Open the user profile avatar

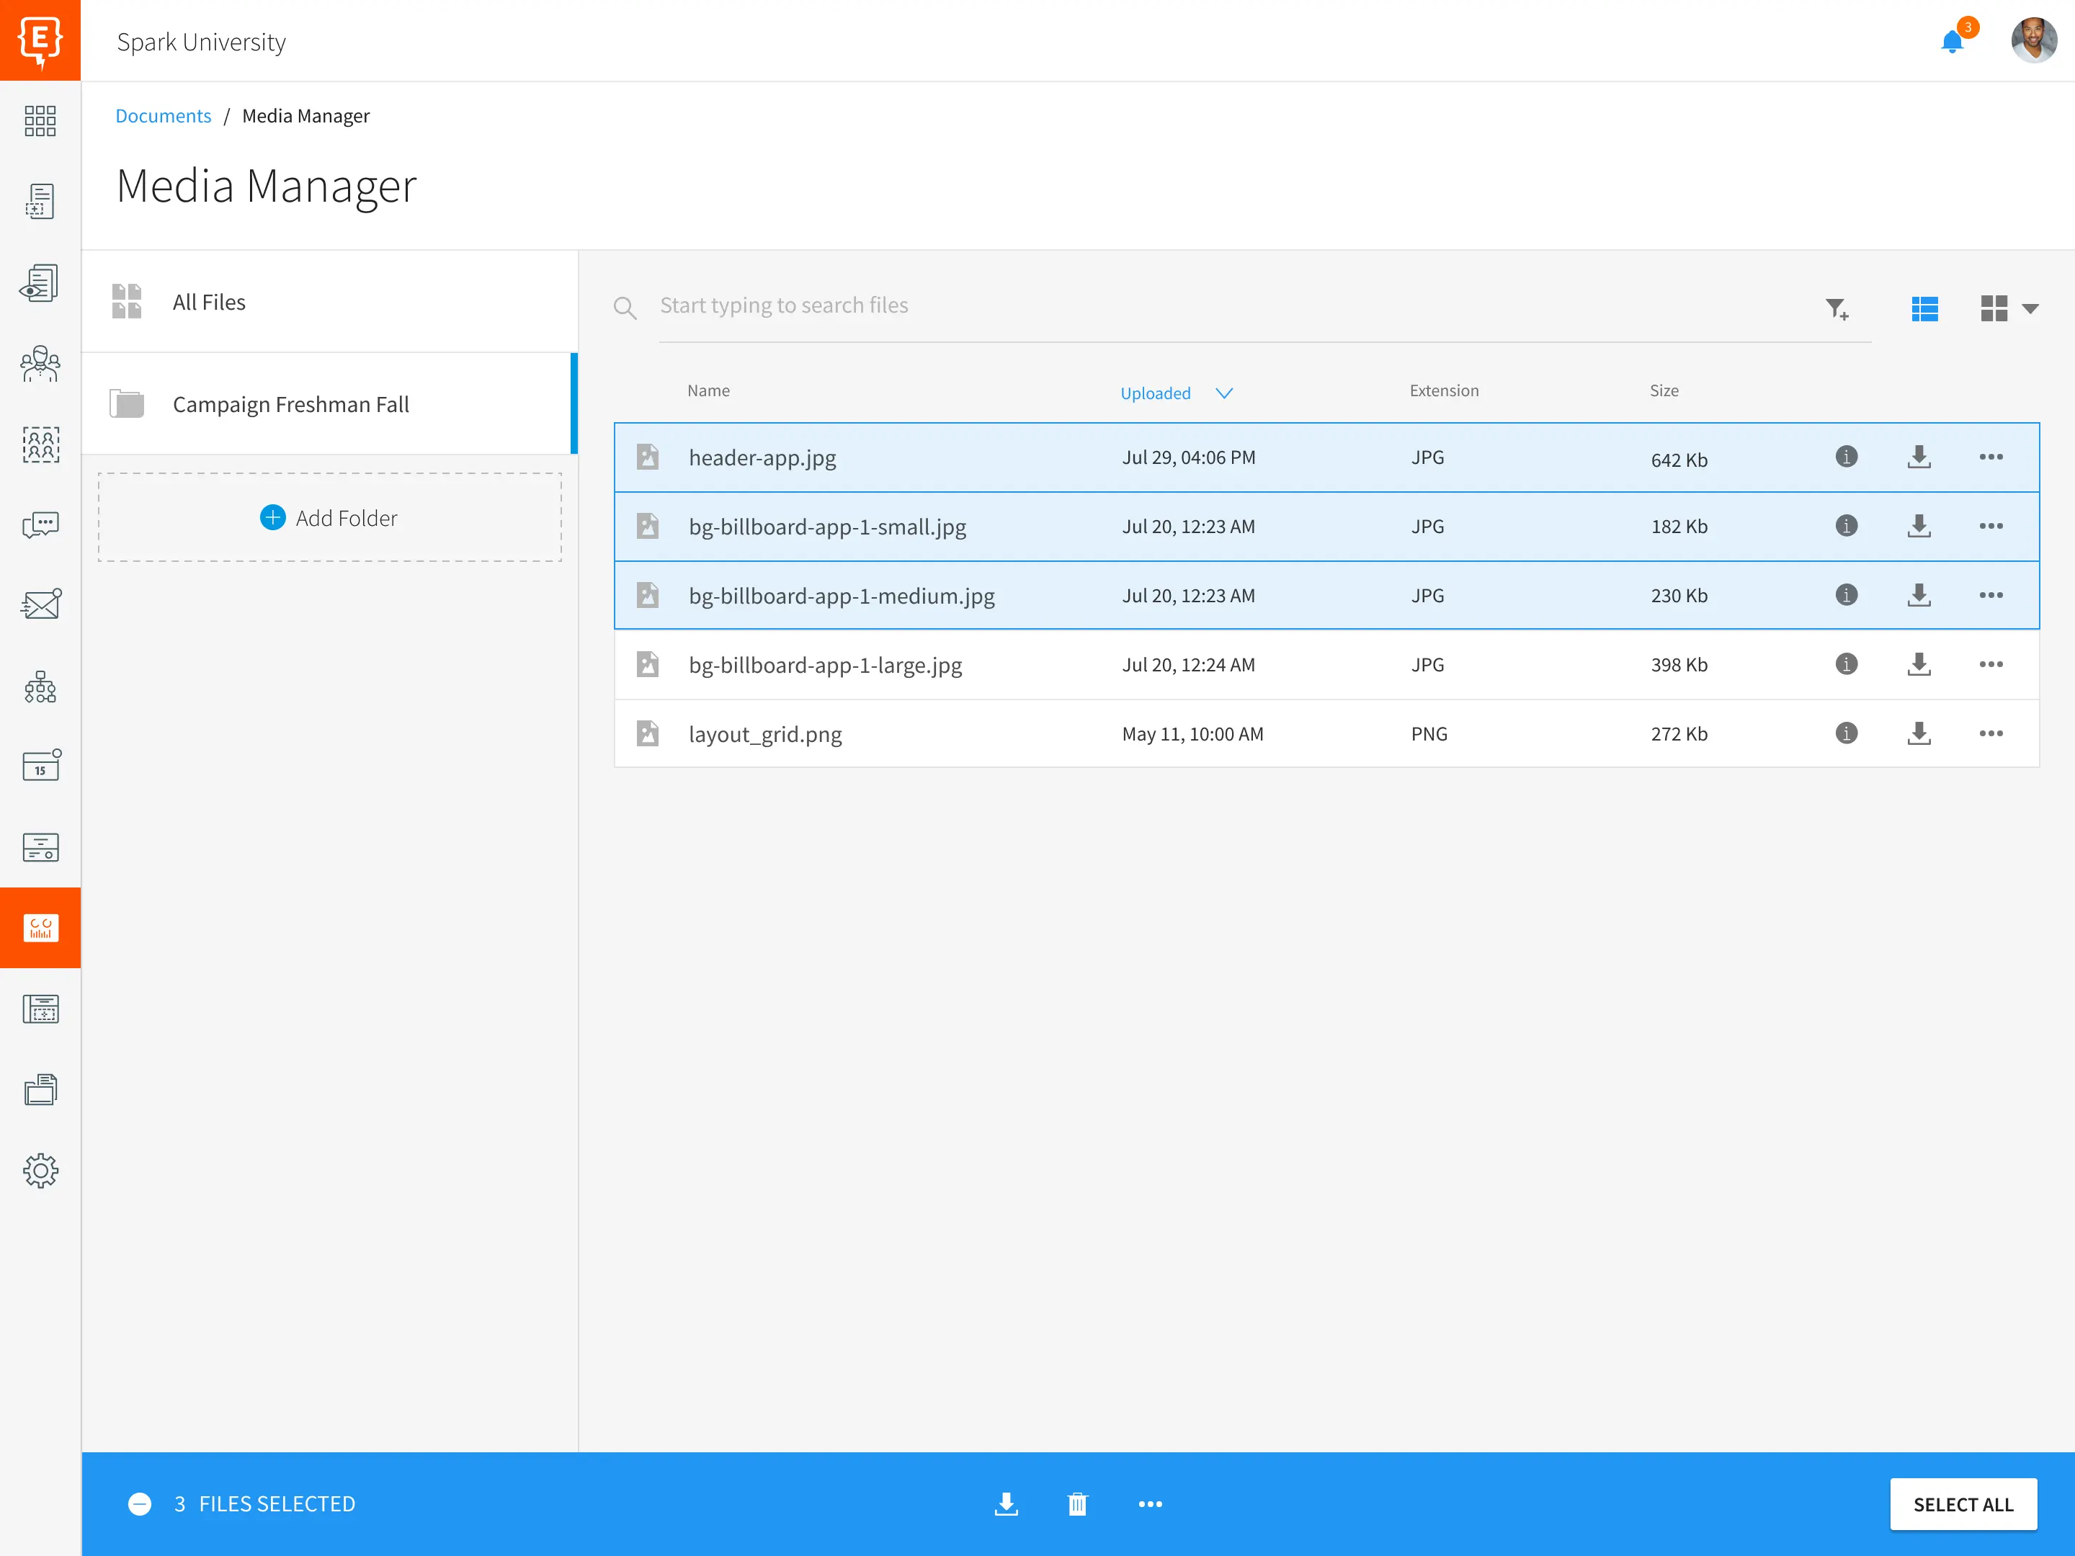tap(2032, 40)
